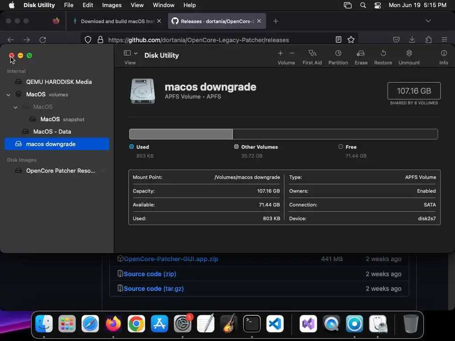
Task: Download Source code (zip)
Action: click(150, 274)
